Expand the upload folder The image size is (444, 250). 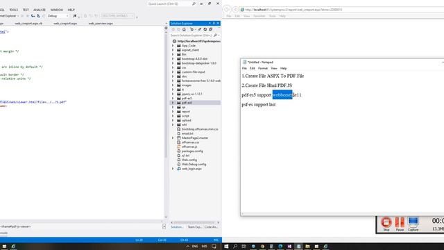pyautogui.click(x=173, y=120)
